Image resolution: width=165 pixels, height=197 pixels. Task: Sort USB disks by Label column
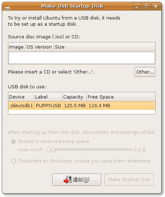click(x=48, y=97)
